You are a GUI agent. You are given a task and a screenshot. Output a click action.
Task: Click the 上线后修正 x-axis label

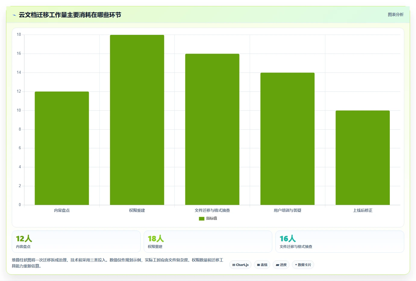coord(363,210)
